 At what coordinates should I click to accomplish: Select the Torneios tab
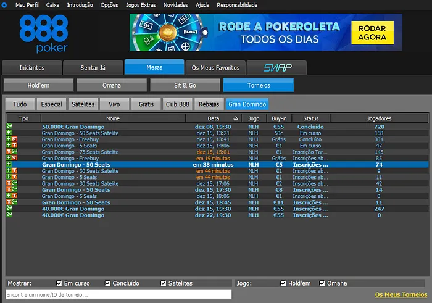[x=259, y=85]
